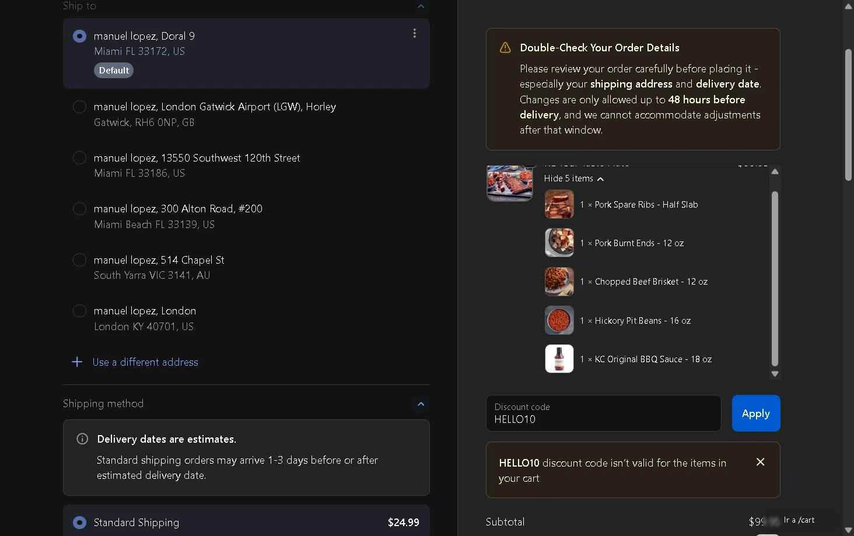Click the bundle product image thumbnail

(510, 183)
